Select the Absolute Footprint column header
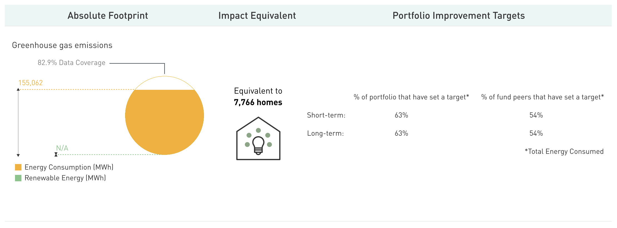This screenshot has width=617, height=228. click(x=108, y=16)
